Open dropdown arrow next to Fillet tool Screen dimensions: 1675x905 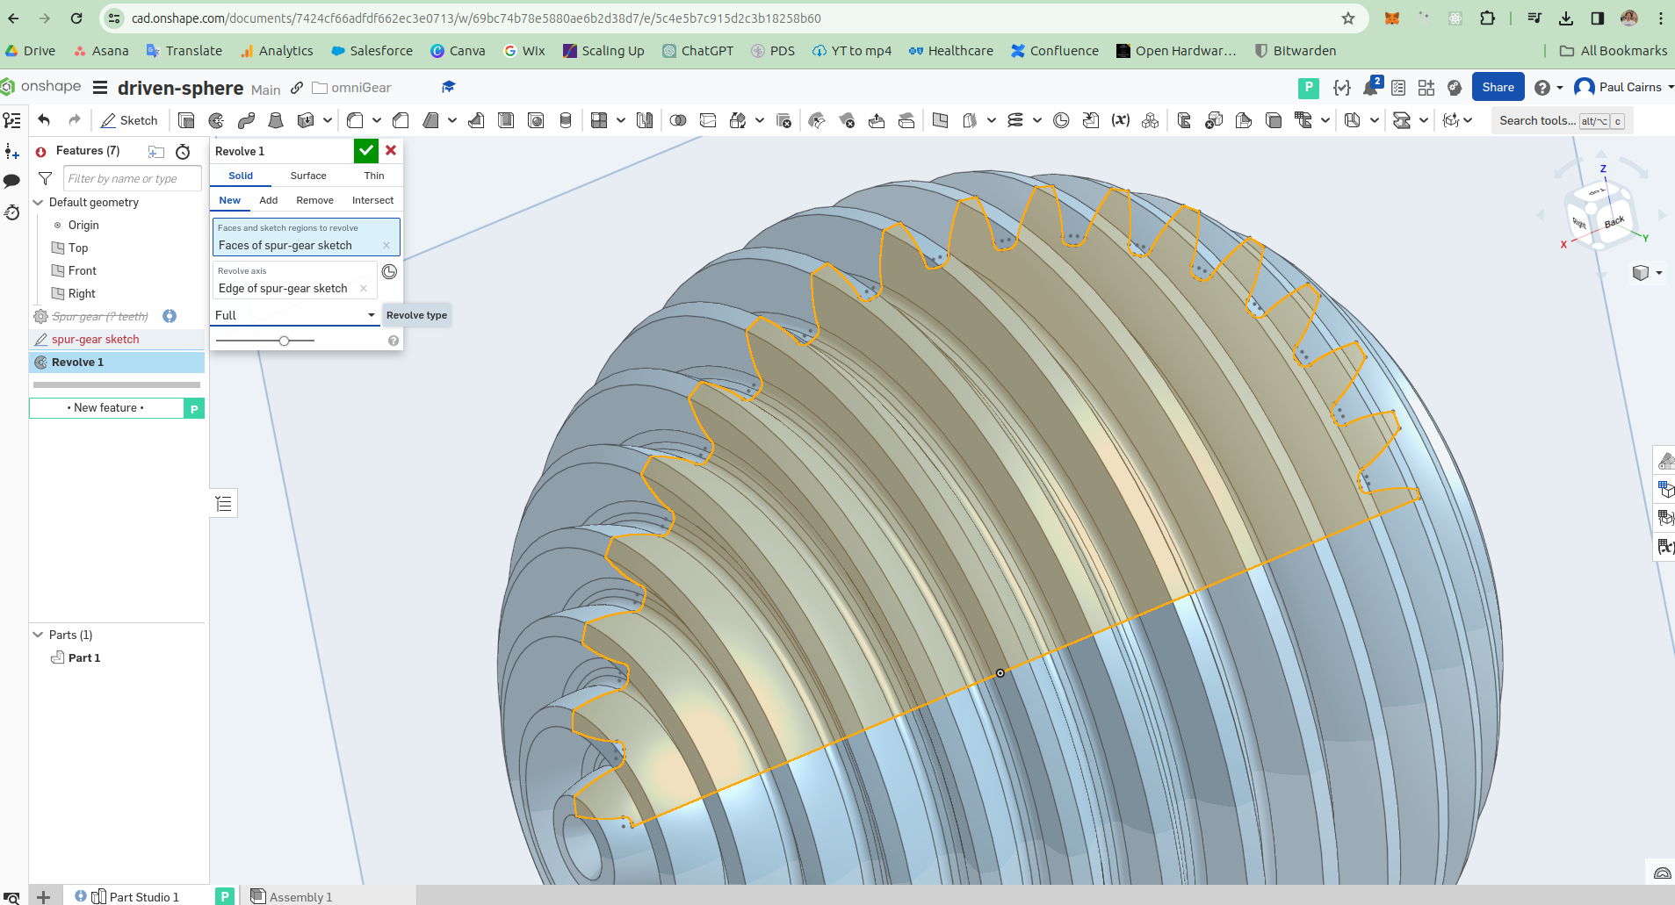click(377, 120)
